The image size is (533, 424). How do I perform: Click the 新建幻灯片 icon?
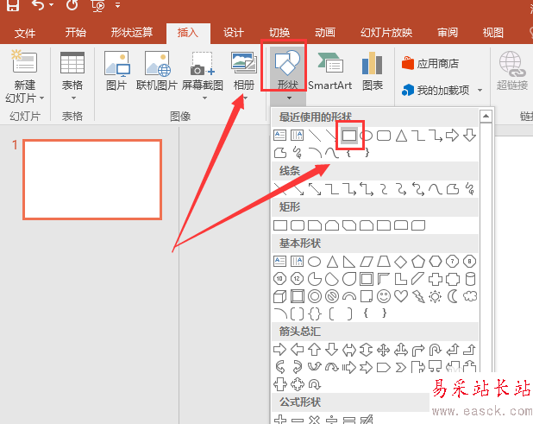[24, 61]
